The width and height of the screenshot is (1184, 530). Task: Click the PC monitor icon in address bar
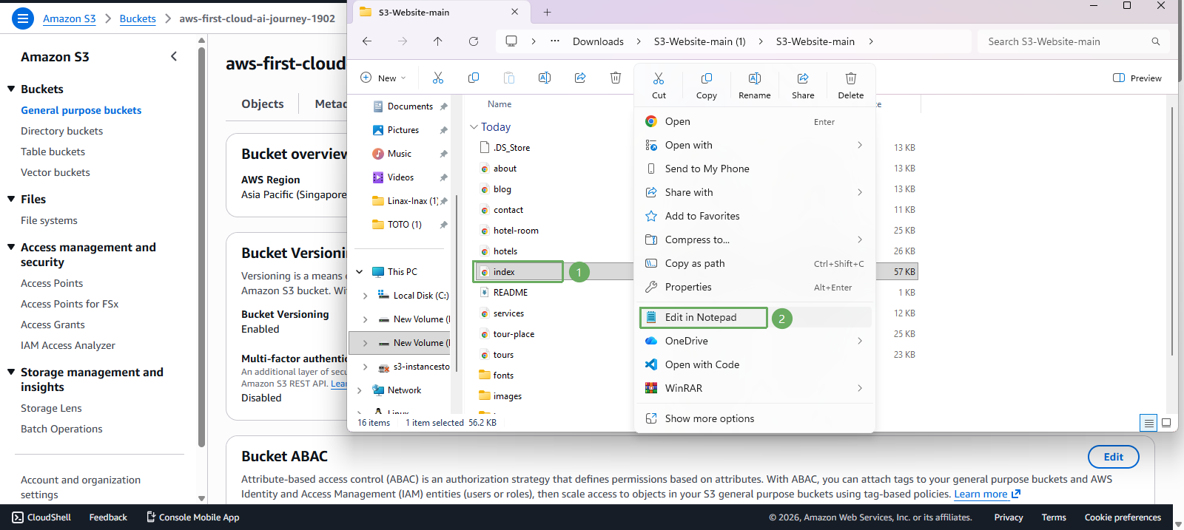coord(511,41)
